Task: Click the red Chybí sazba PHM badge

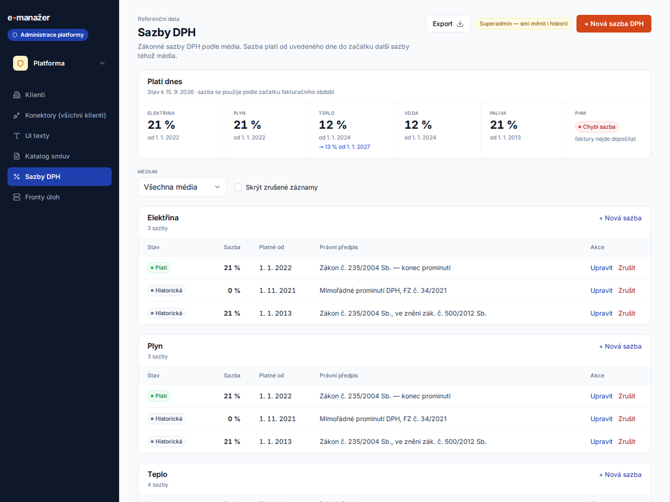Action: coord(597,127)
